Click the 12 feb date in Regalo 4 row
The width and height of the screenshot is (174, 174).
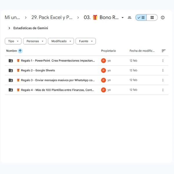(133, 90)
